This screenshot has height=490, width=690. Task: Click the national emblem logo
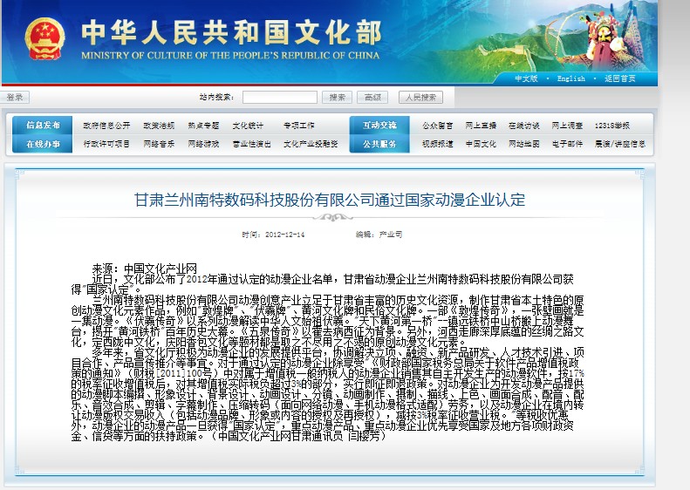point(44,39)
